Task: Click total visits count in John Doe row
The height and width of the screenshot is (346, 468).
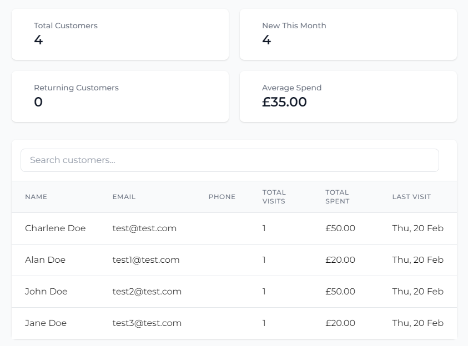Action: pos(264,292)
